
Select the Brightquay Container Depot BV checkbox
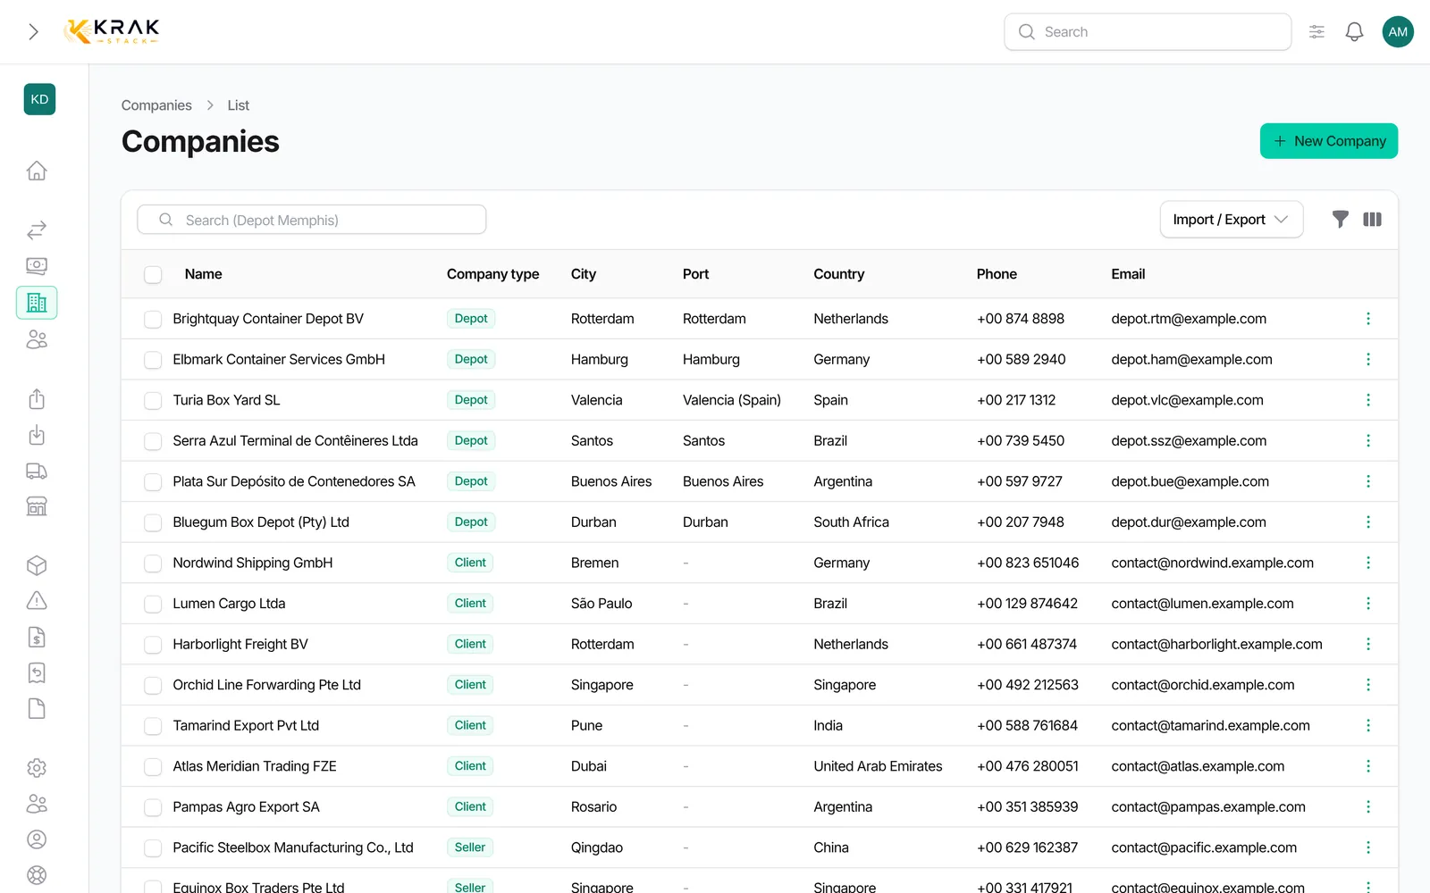[x=153, y=319]
